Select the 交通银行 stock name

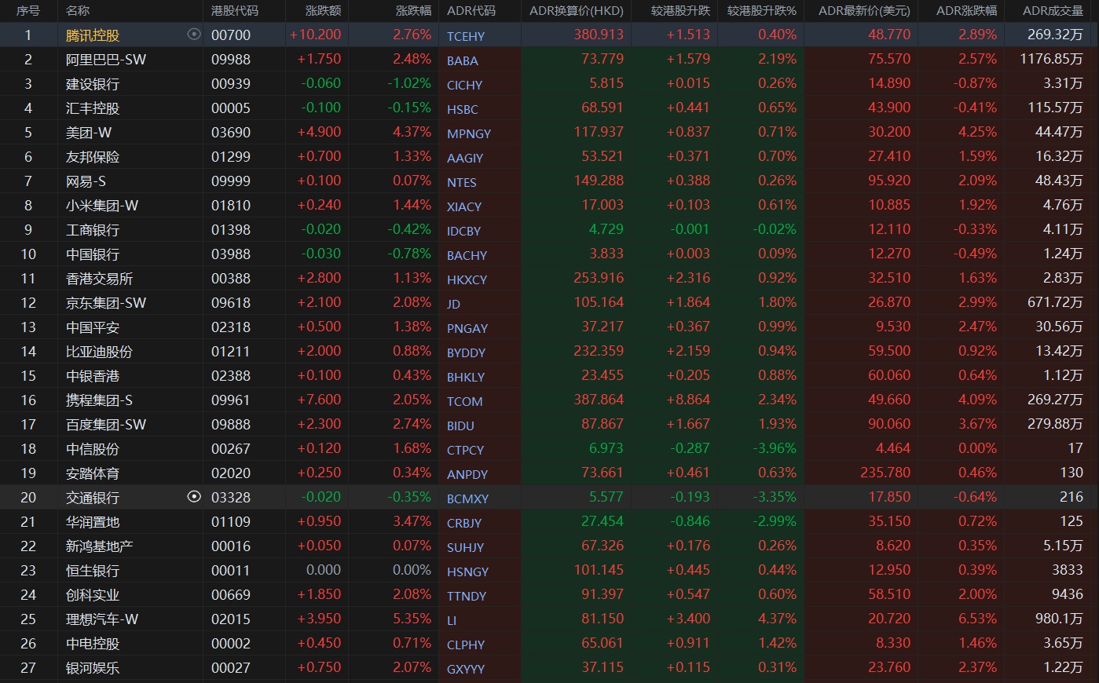tap(93, 498)
